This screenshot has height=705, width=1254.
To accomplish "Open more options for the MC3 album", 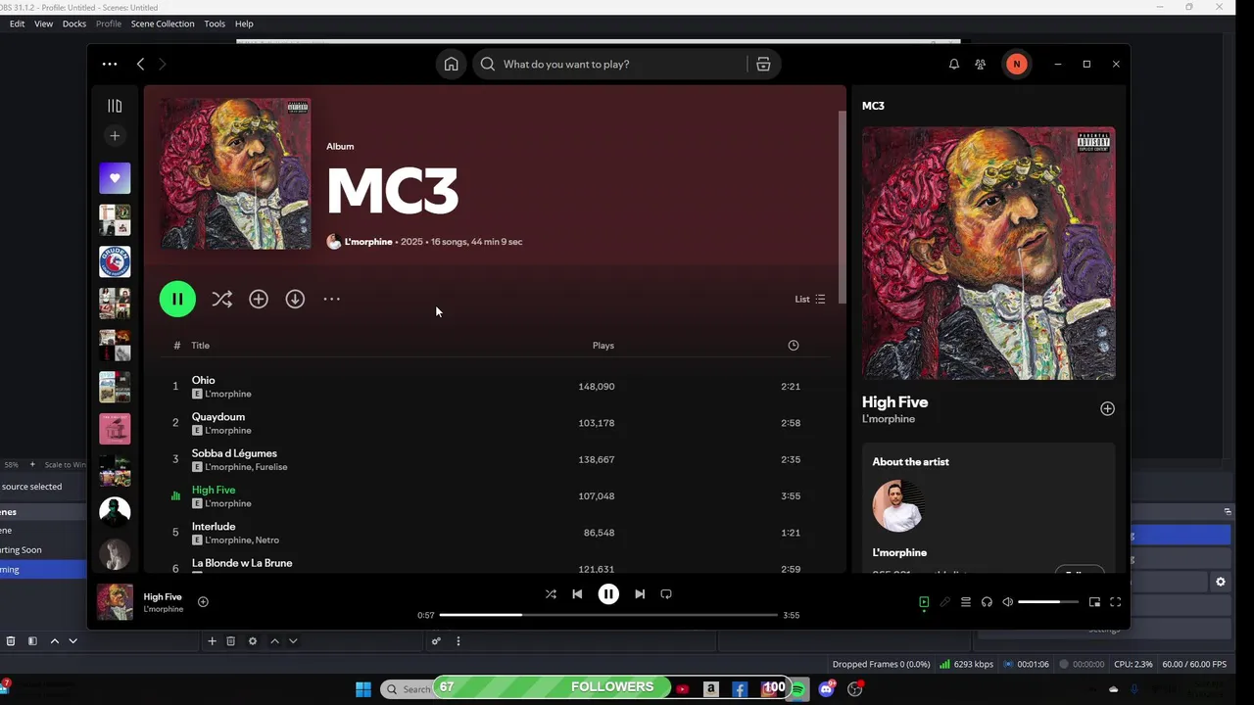I will (x=332, y=299).
